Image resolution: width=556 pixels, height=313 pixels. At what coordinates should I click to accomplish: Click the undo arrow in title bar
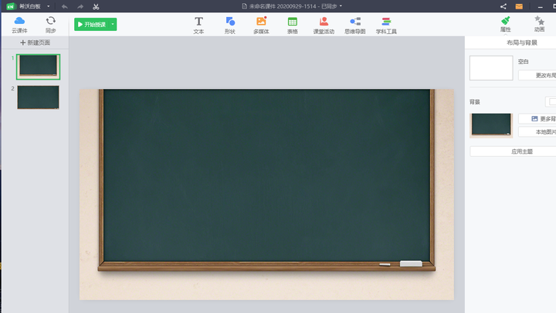click(x=65, y=6)
